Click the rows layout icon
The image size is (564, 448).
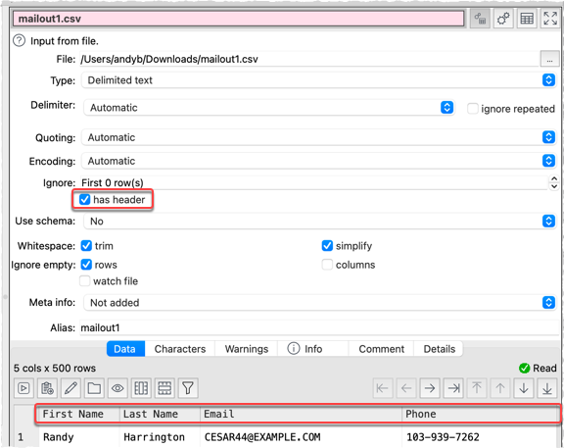pos(164,388)
